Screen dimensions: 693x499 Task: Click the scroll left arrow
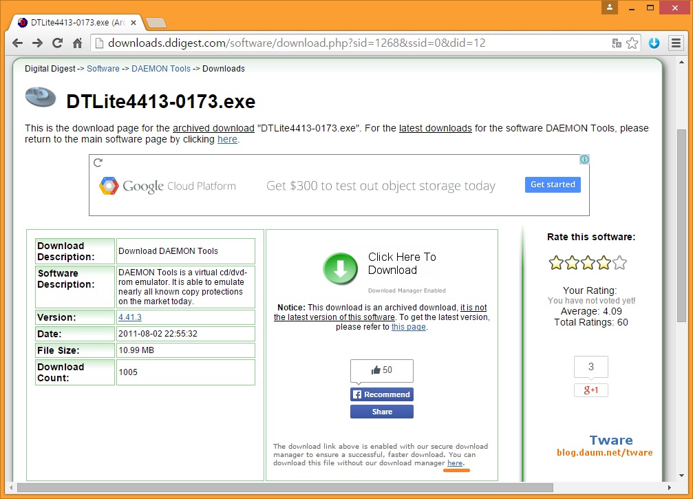[11, 487]
